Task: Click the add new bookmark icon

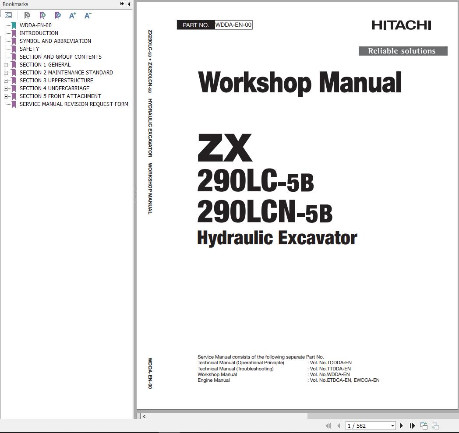Action: pyautogui.click(x=42, y=15)
